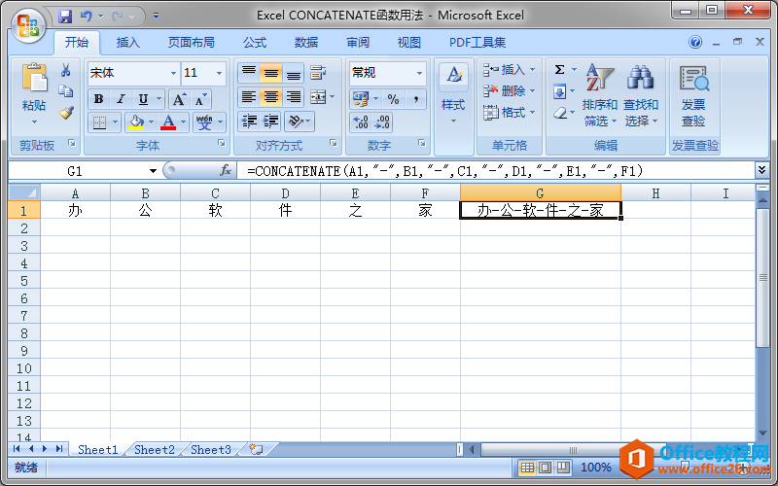Open the number format 常规 dropdown
The image size is (778, 486).
click(x=420, y=73)
